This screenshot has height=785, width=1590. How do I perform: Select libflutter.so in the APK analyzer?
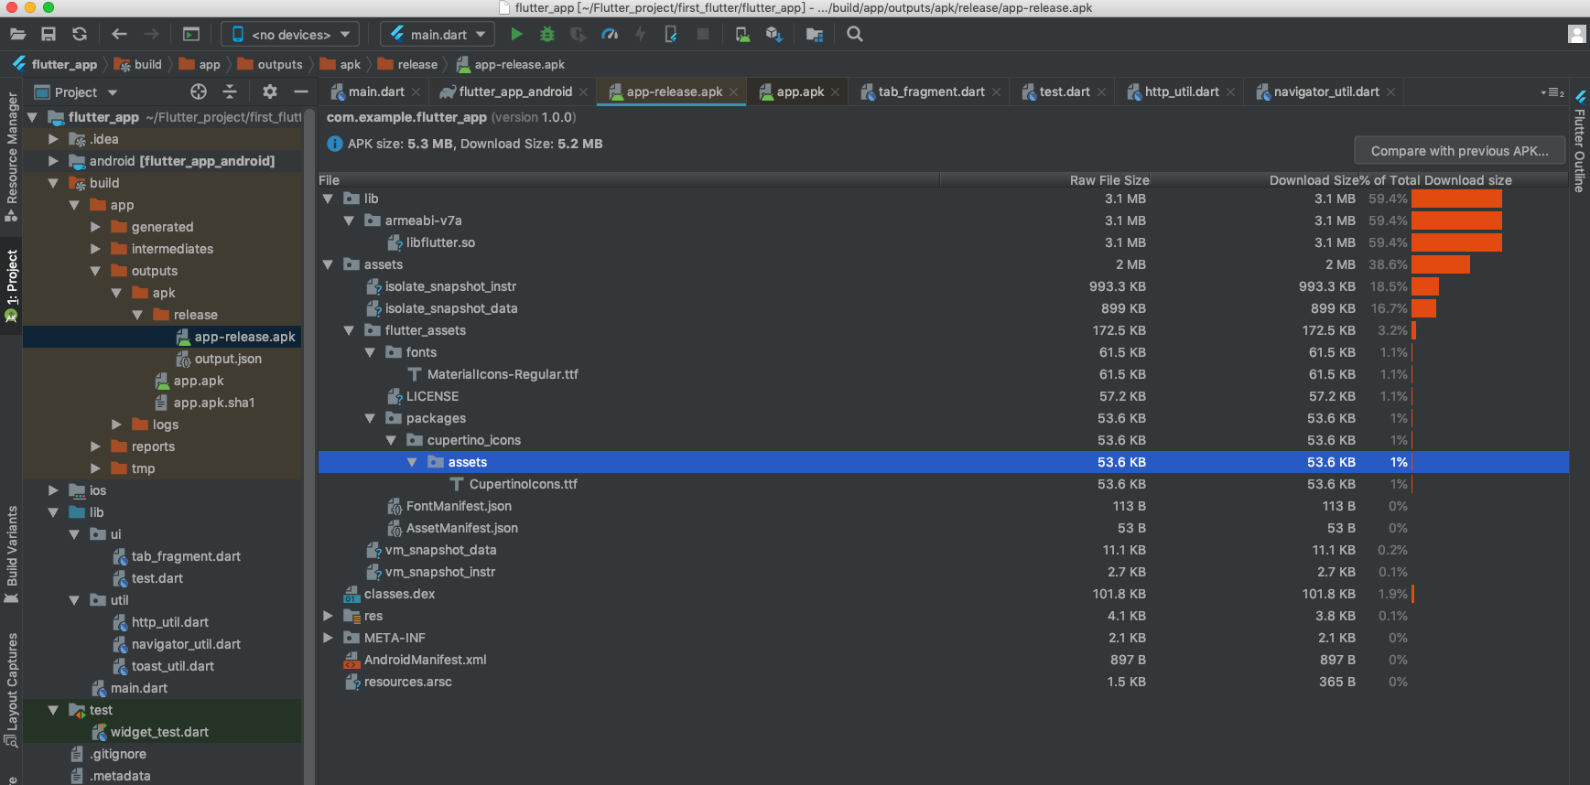[x=440, y=242]
